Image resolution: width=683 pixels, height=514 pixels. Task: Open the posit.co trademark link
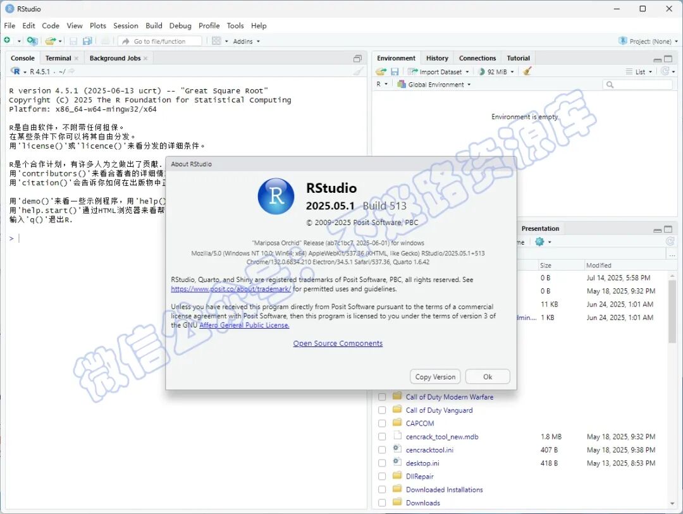click(231, 289)
